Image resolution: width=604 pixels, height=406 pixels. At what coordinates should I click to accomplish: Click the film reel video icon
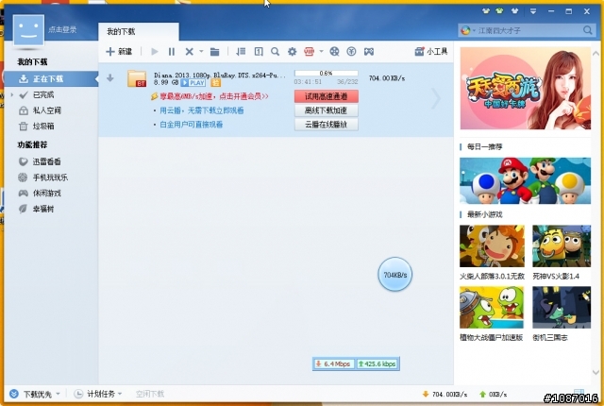tap(334, 51)
